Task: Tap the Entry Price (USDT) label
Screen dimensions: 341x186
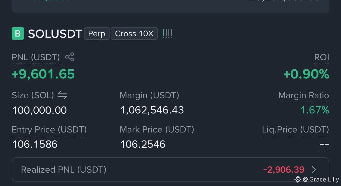Action: [x=49, y=129]
